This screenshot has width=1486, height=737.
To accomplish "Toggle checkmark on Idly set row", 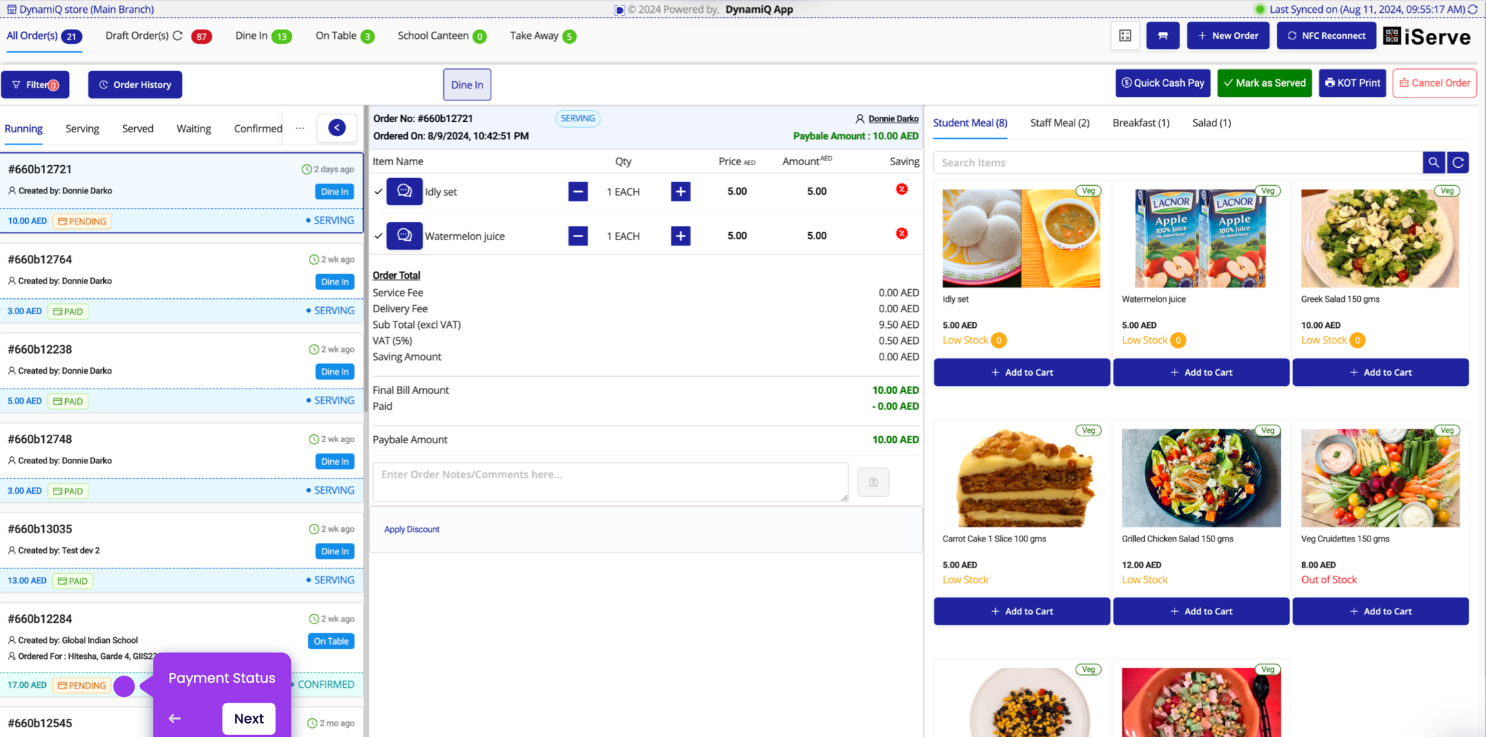I will 379,192.
